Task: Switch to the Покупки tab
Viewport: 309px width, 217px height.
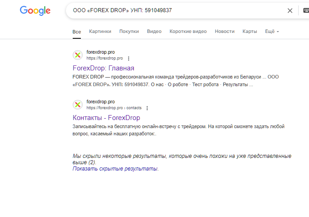Action: point(129,32)
